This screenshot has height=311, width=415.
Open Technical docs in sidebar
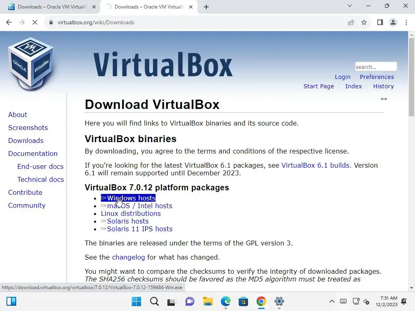coord(41,179)
